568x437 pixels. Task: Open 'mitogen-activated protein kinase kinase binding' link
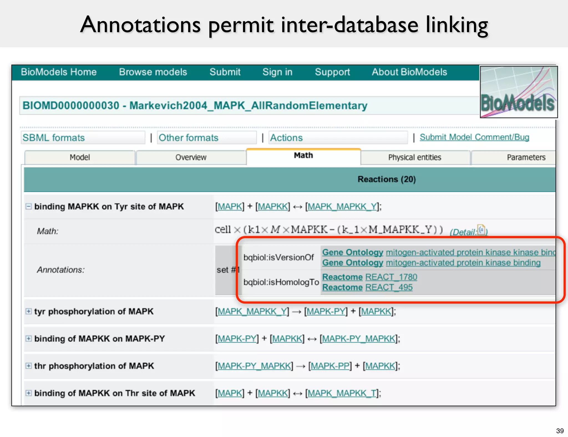coord(471,252)
